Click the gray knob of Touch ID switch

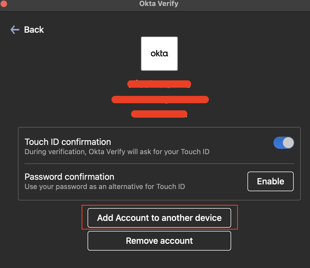pyautogui.click(x=288, y=143)
